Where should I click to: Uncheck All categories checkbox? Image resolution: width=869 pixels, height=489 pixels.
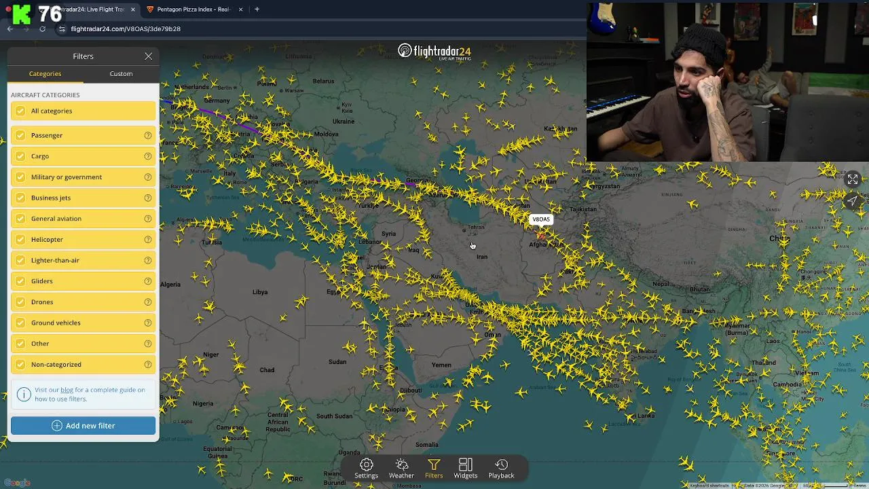20,111
